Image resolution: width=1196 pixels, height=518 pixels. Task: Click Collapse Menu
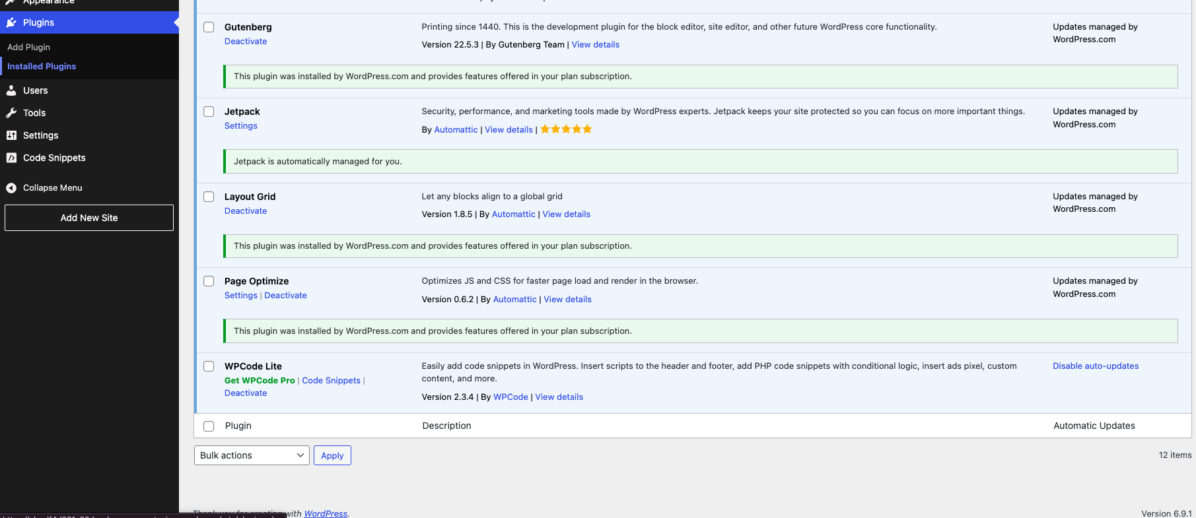[x=52, y=188]
